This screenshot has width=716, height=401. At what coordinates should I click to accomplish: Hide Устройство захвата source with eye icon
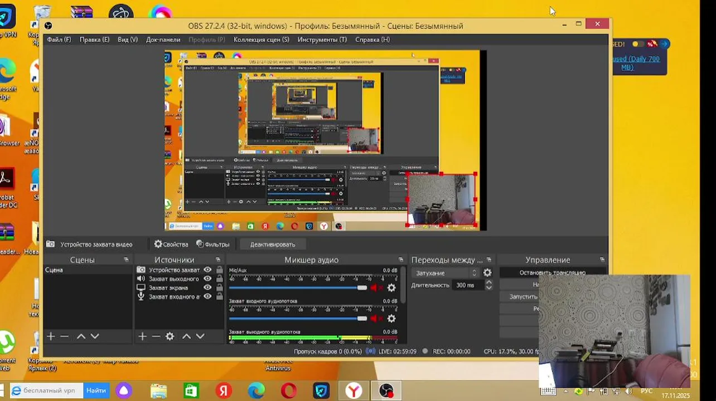tap(207, 270)
